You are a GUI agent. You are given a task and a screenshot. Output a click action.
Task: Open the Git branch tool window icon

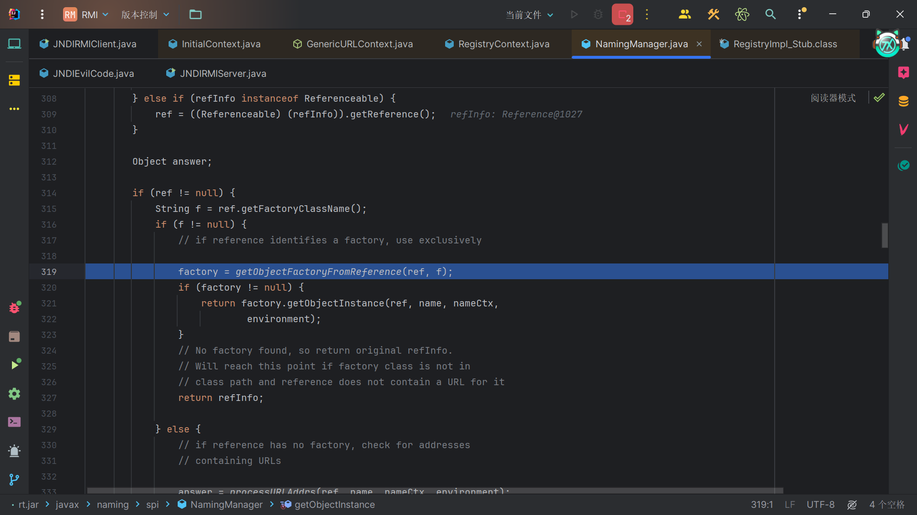[14, 479]
